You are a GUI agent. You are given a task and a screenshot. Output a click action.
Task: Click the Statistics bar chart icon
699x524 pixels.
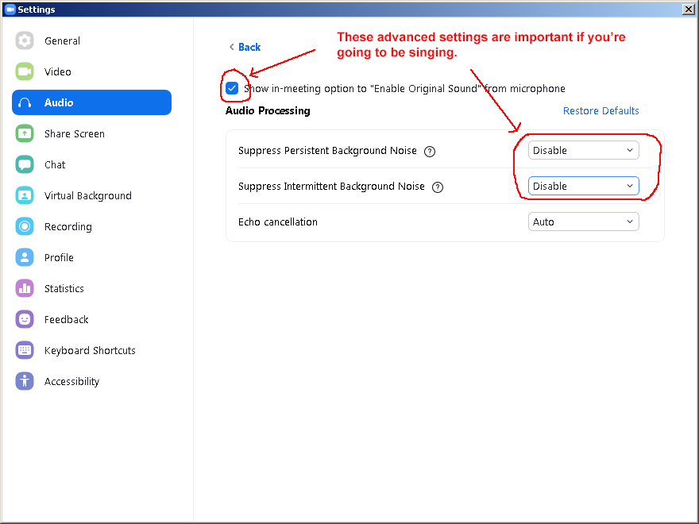tap(25, 289)
